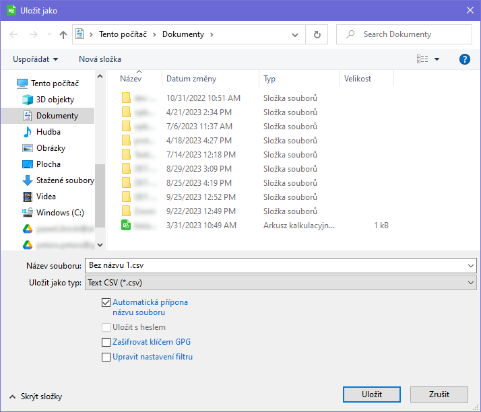Sort files by Typ column

(x=269, y=79)
